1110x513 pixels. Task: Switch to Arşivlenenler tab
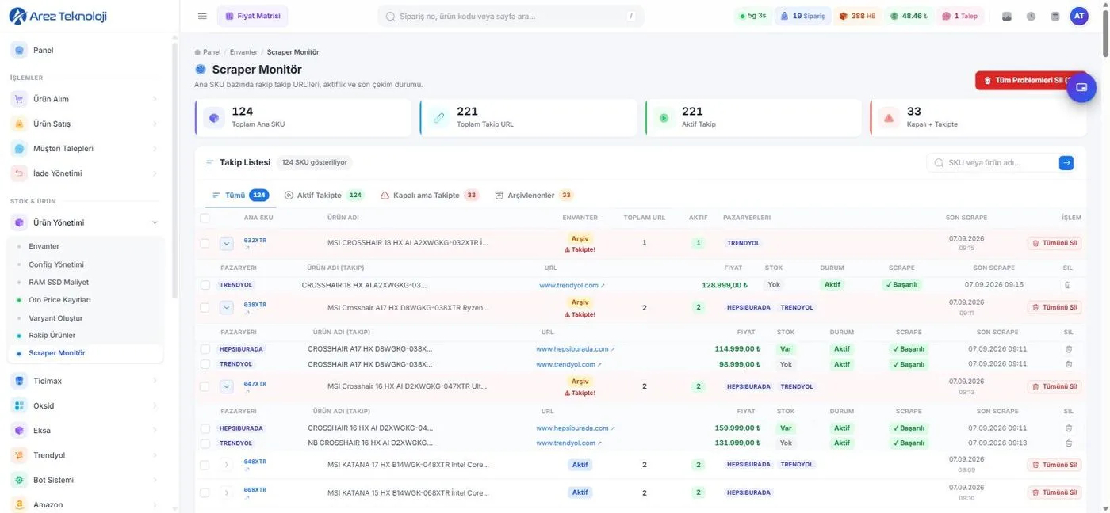tap(534, 195)
